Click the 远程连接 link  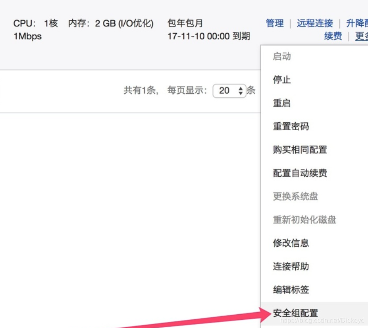click(315, 23)
